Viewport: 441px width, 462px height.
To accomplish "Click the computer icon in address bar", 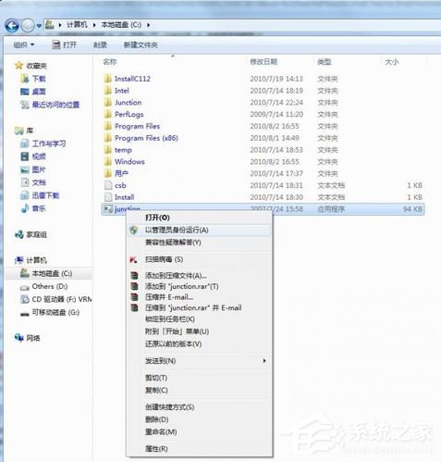I will (50, 25).
